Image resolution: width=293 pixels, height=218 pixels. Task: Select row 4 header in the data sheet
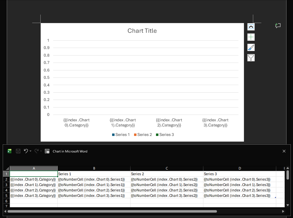click(6, 190)
